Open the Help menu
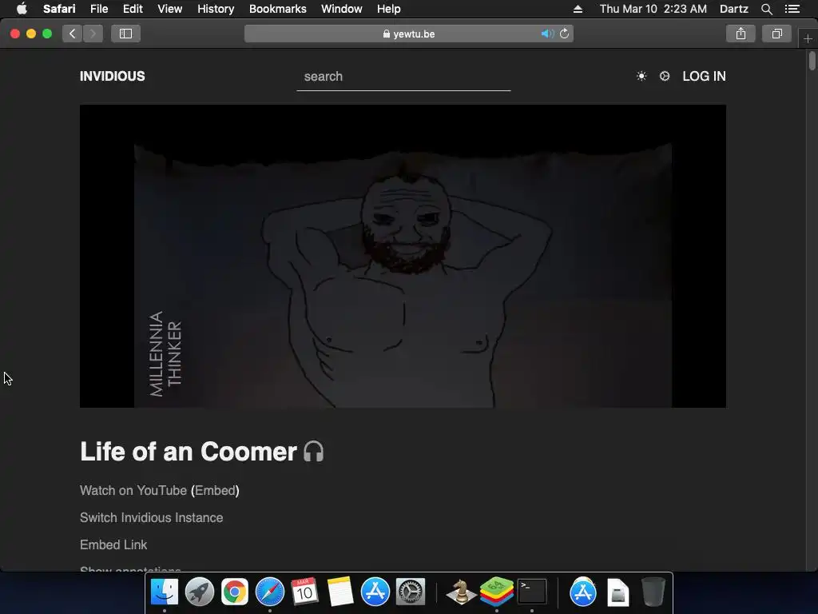The image size is (818, 614). click(x=389, y=9)
